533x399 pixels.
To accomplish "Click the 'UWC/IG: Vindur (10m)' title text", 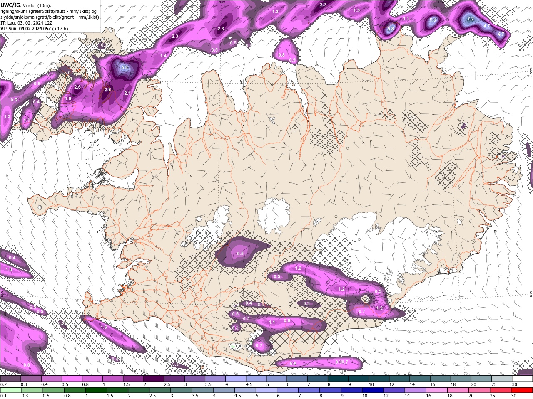I will [x=26, y=5].
